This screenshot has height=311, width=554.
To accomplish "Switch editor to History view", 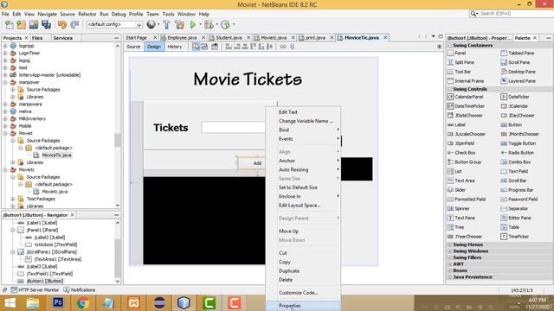I will (x=175, y=47).
